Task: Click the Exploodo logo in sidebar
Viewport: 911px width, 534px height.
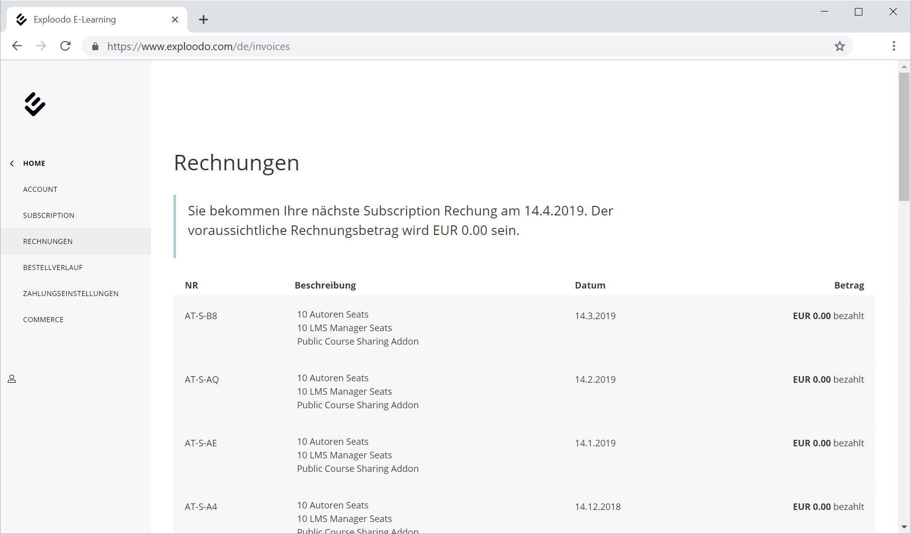Action: coord(35,104)
